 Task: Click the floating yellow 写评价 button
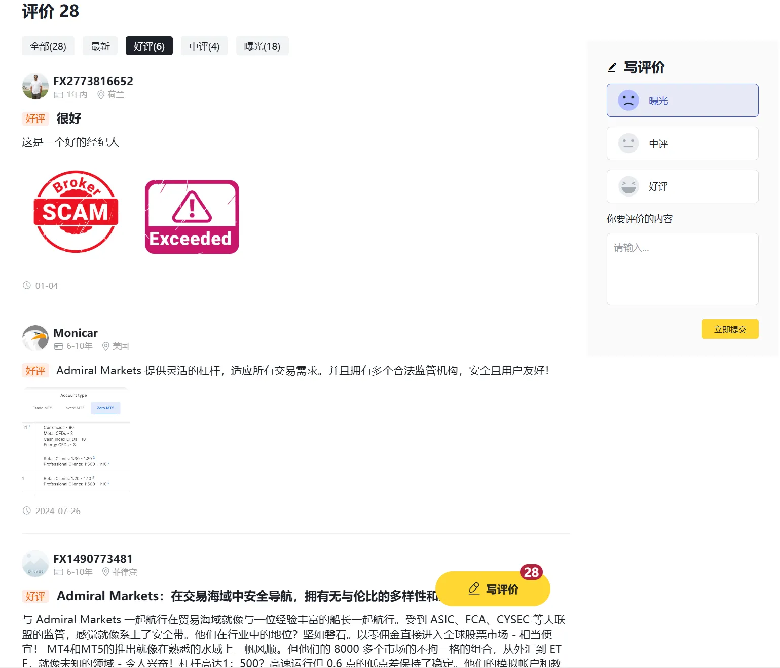point(493,588)
